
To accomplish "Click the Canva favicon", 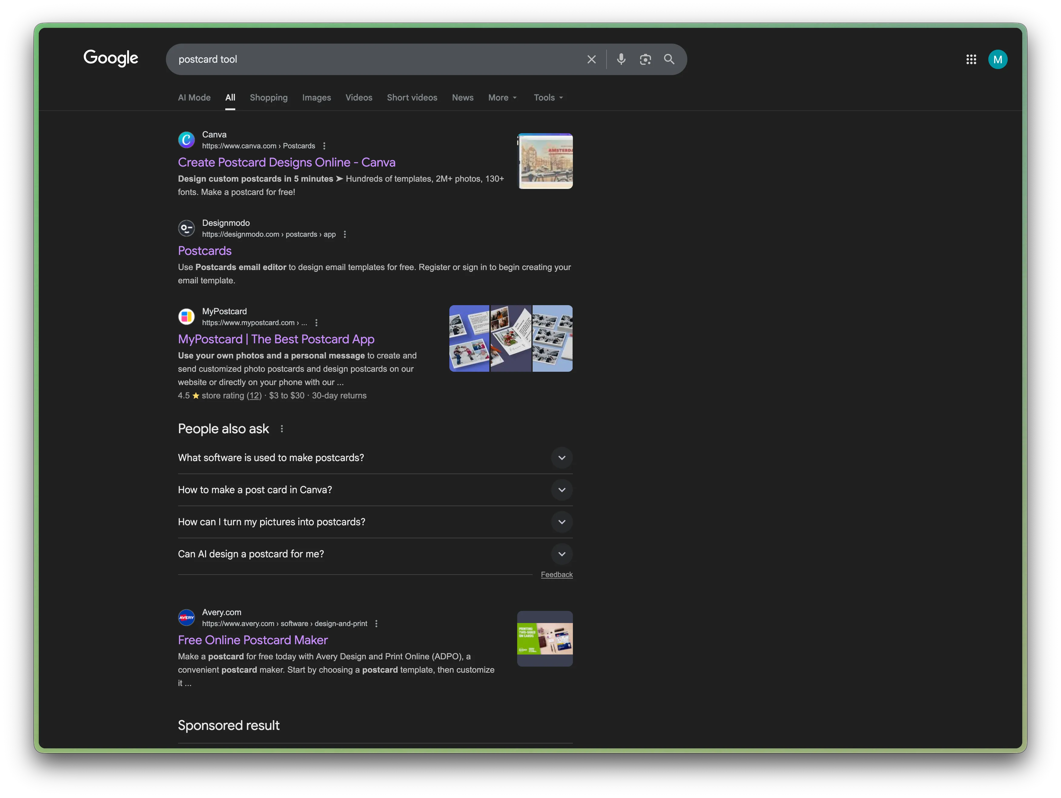I will pos(187,140).
